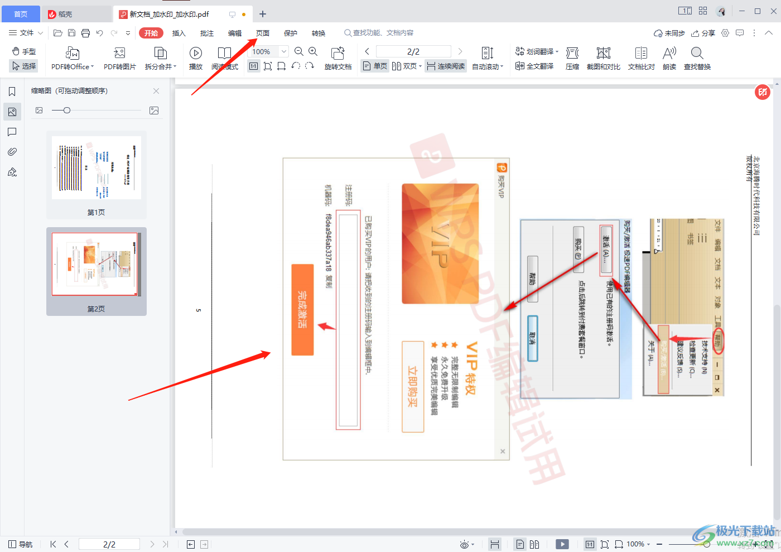Rotate page clockwise icon
This screenshot has width=781, height=552.
point(310,66)
